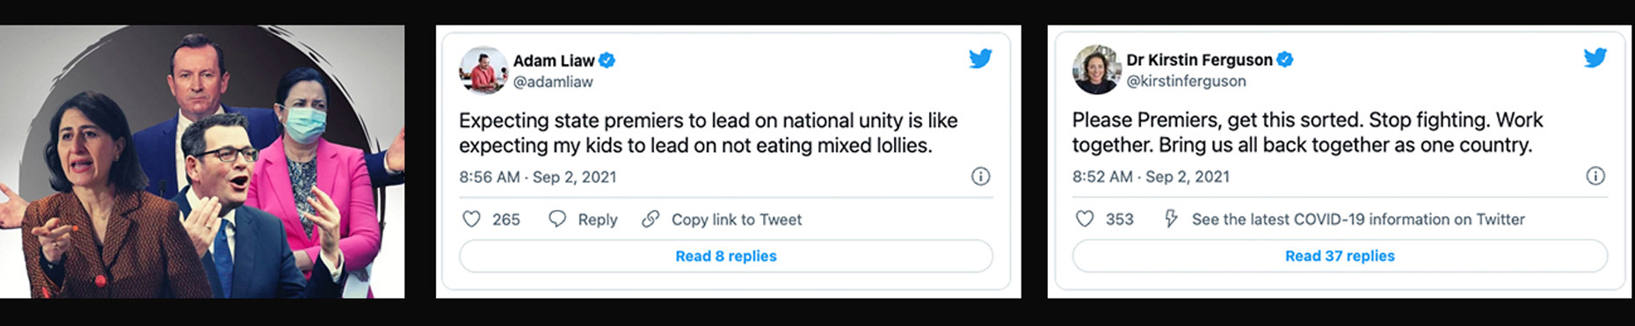The width and height of the screenshot is (1635, 326).
Task: Click the Read 8 replies button
Action: (x=726, y=256)
